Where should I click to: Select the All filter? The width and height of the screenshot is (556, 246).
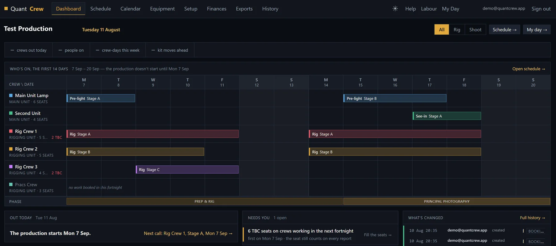click(442, 30)
